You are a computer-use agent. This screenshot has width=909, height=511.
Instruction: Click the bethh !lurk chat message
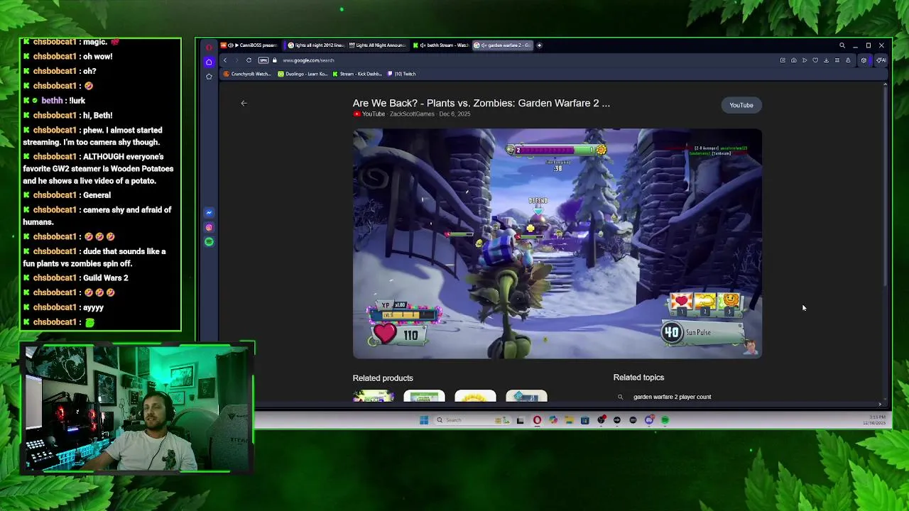click(54, 101)
